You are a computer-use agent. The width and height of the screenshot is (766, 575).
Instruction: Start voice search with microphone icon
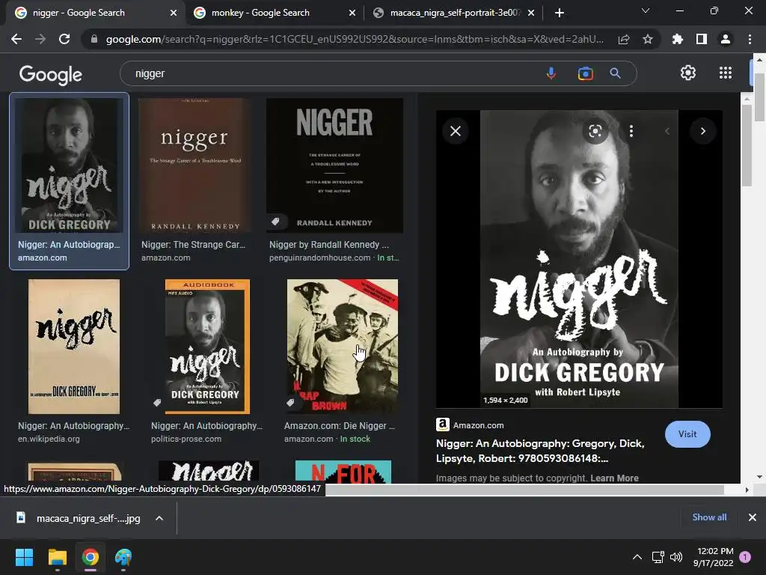(551, 73)
